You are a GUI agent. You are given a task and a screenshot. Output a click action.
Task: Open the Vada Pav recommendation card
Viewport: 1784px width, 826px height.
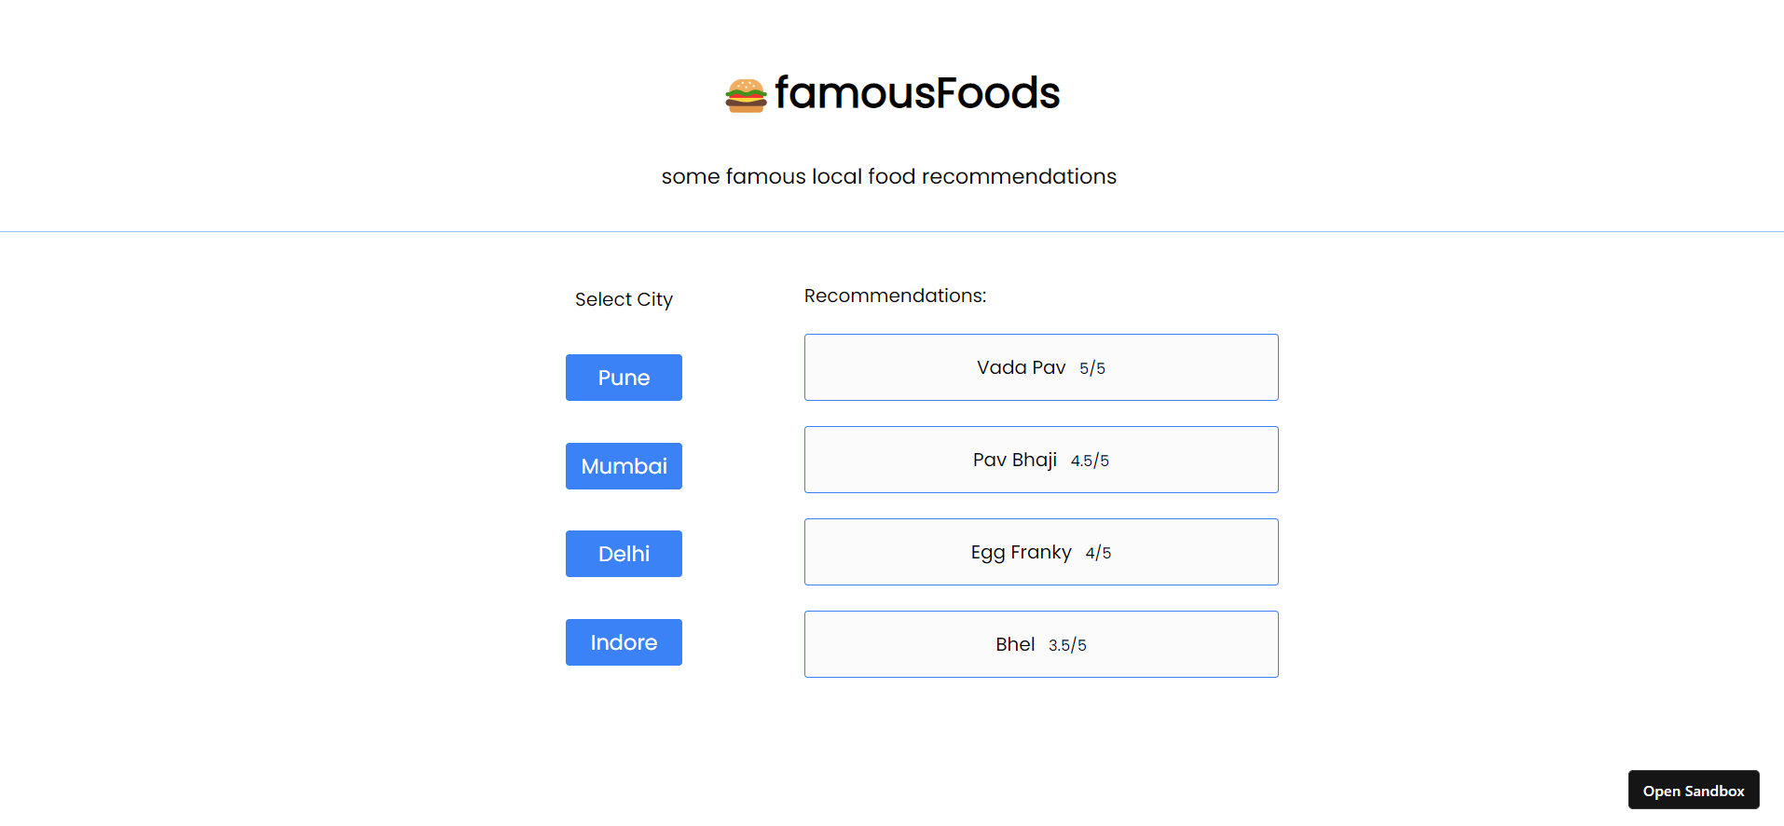pos(1040,366)
